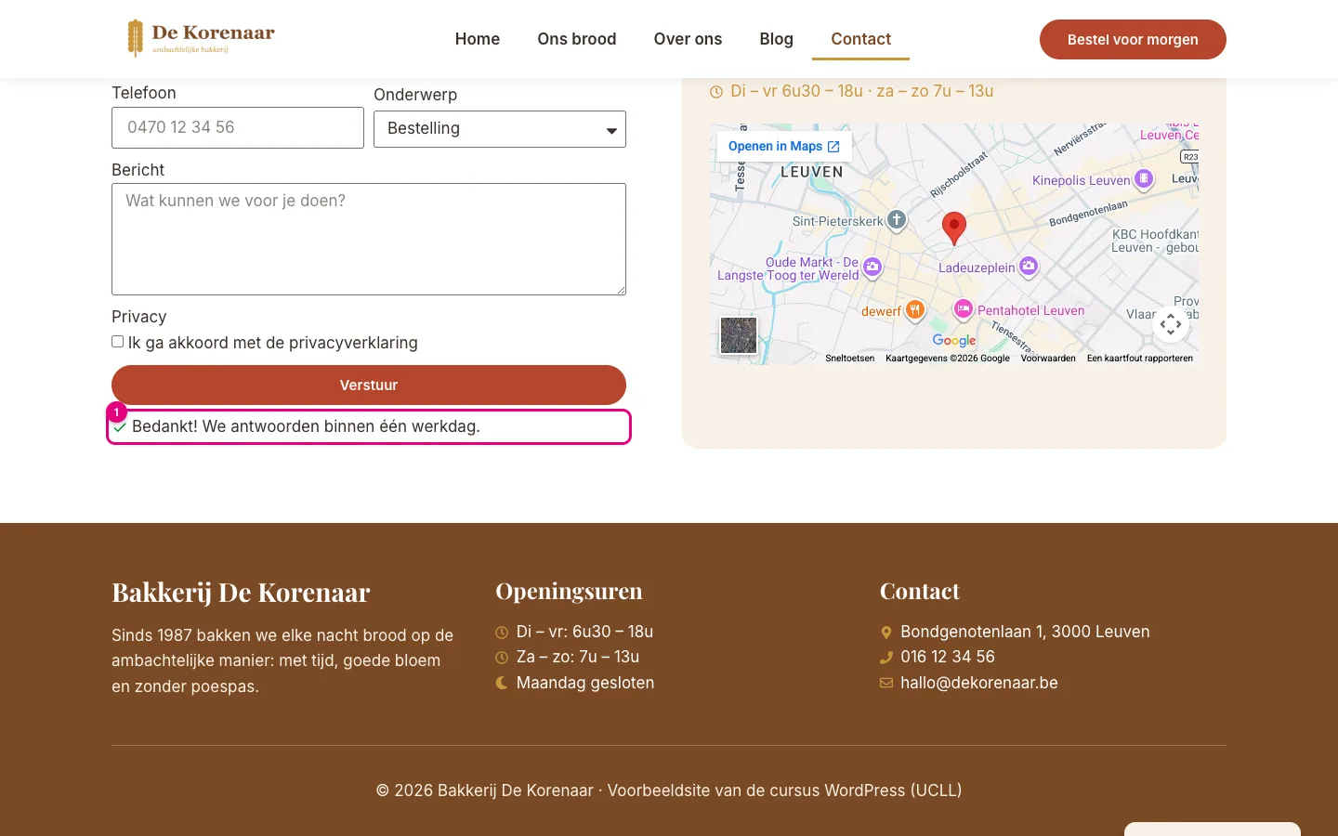
Task: Click Oude Markt map marker
Action: click(872, 268)
